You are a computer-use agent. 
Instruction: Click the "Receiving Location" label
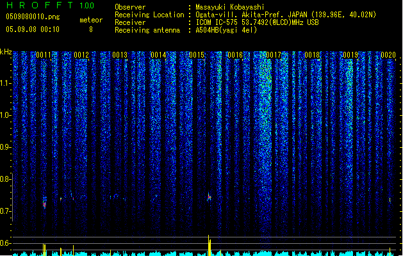[149, 15]
